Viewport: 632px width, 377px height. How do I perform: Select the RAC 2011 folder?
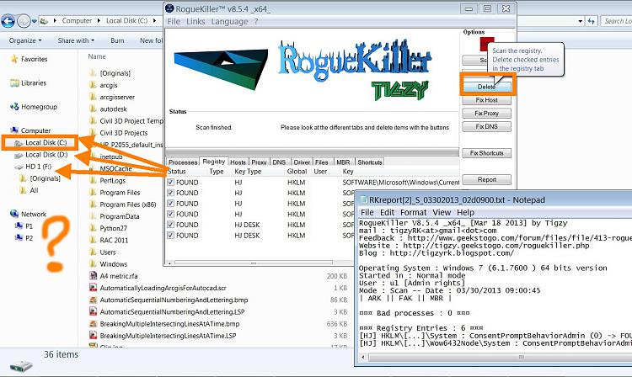pyautogui.click(x=114, y=240)
